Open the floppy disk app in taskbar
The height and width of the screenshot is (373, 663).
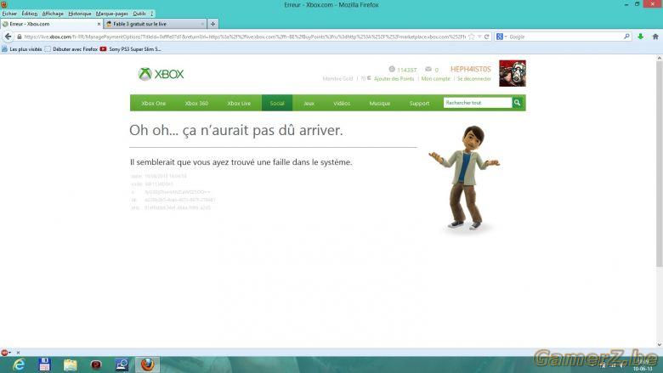tap(44, 365)
